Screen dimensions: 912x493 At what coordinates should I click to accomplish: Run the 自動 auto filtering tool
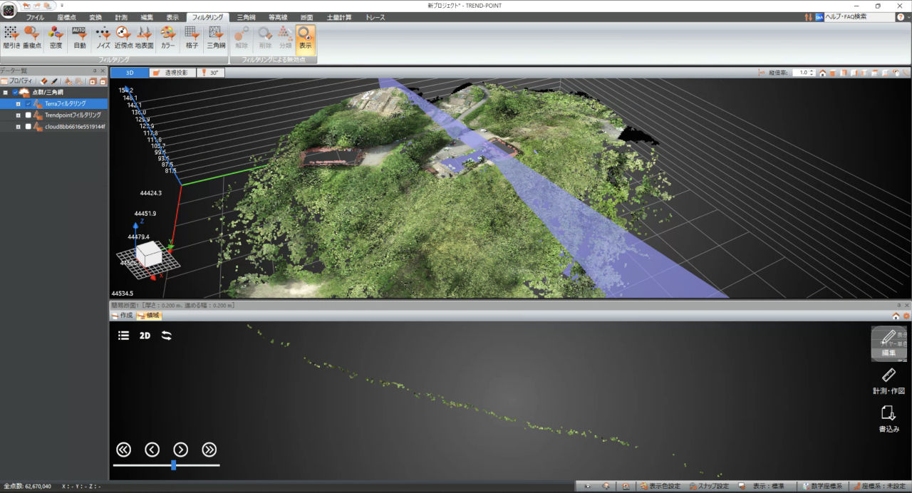pyautogui.click(x=79, y=38)
